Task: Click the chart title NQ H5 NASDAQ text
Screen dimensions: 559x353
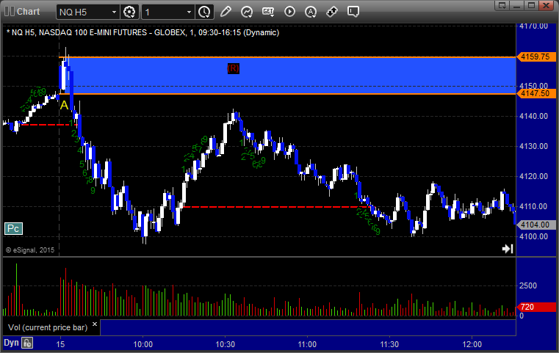Action: (143, 32)
